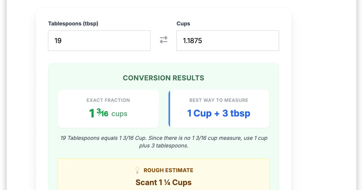
Task: Click the swap conversion direction arrows icon
Action: (163, 40)
